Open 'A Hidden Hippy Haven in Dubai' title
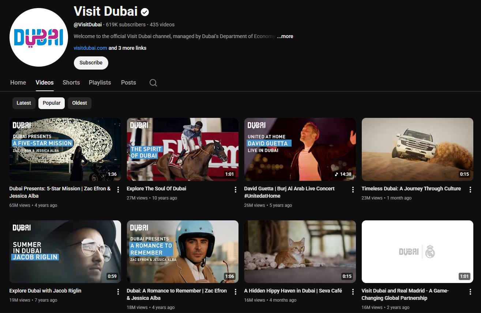This screenshot has width=481, height=313. pyautogui.click(x=293, y=291)
